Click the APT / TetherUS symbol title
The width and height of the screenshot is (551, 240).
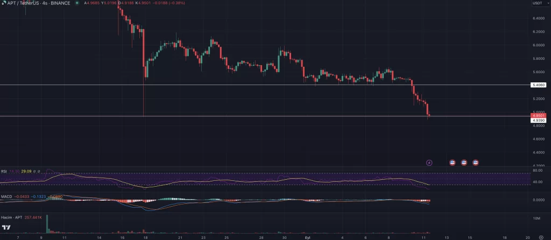click(x=36, y=3)
